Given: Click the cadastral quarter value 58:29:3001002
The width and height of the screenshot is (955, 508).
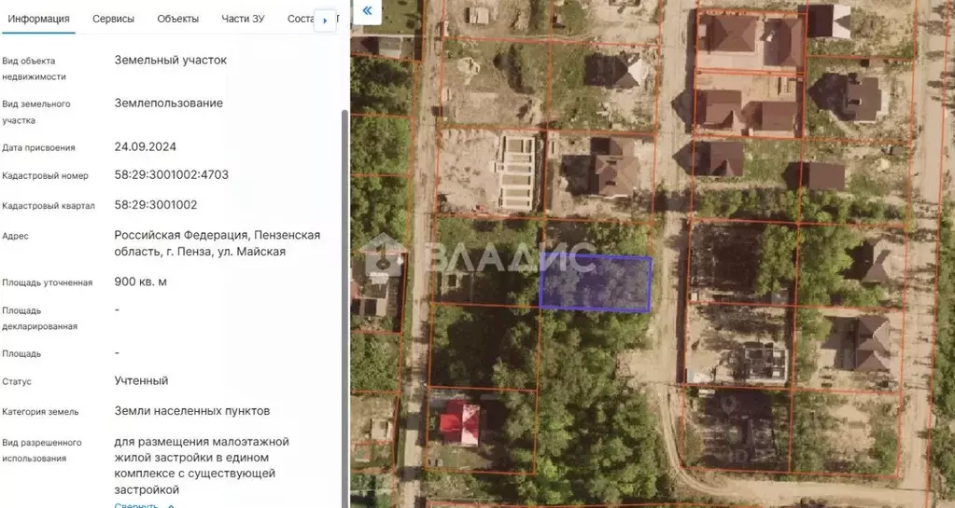Looking at the screenshot, I should pos(155,204).
